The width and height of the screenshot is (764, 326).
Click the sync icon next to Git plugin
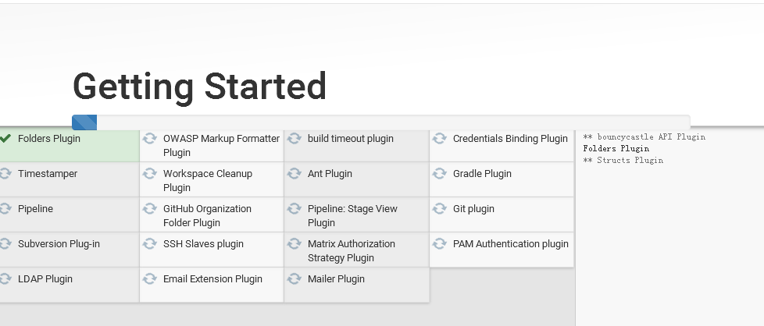(440, 209)
